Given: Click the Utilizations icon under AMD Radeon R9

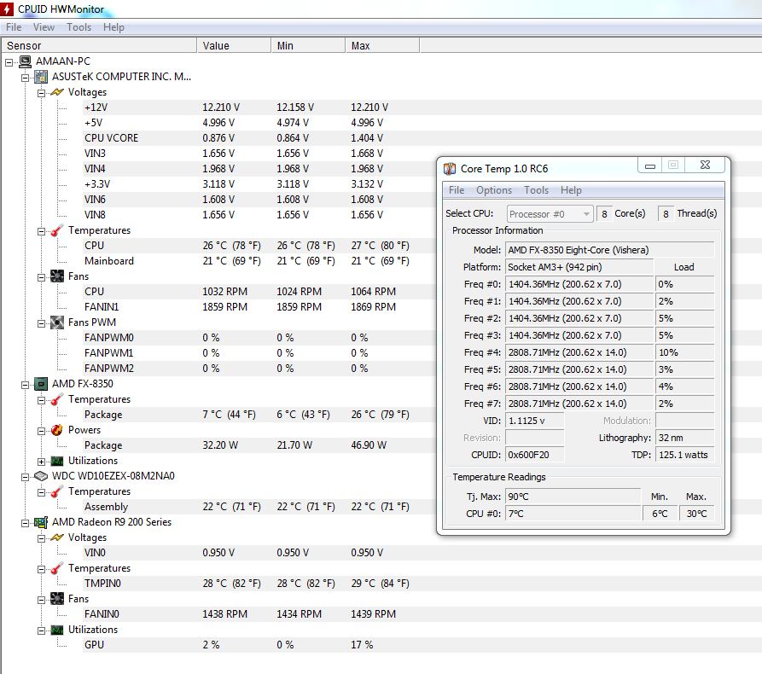Looking at the screenshot, I should coord(57,630).
